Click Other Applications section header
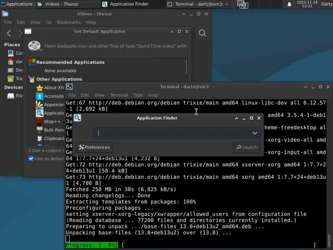The image size is (333, 250). [x=59, y=79]
